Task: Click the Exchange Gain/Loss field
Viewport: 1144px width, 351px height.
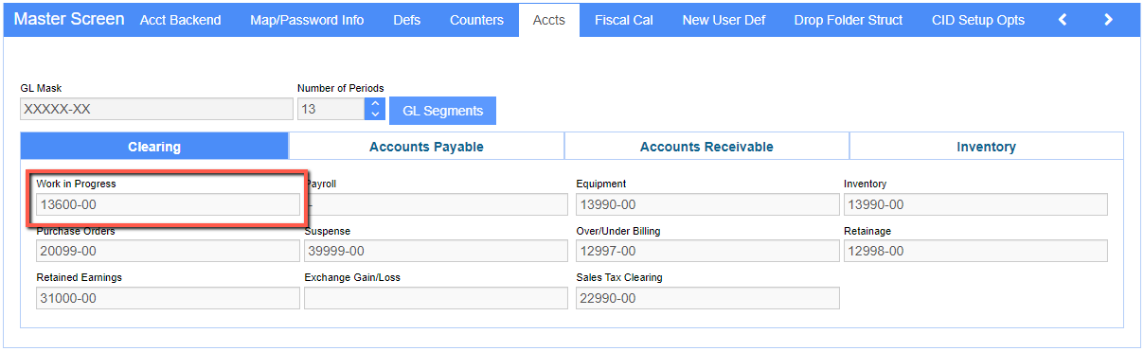Action: coord(437,298)
